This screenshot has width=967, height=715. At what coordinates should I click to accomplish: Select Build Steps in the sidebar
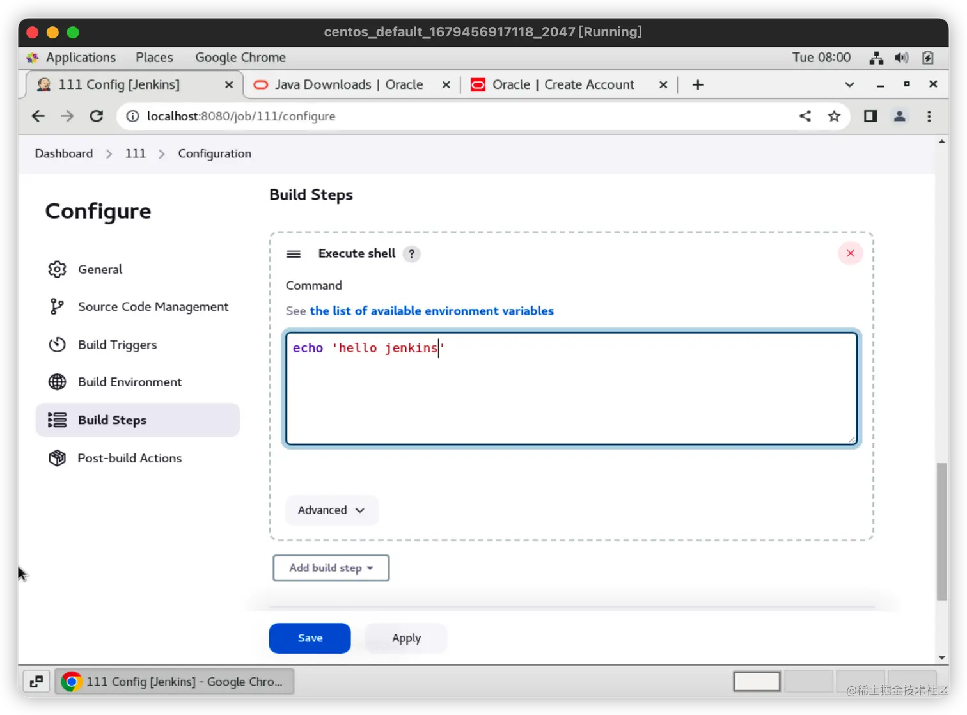[x=138, y=420]
